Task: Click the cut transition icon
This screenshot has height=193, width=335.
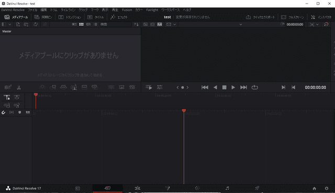Action: [x=111, y=87]
